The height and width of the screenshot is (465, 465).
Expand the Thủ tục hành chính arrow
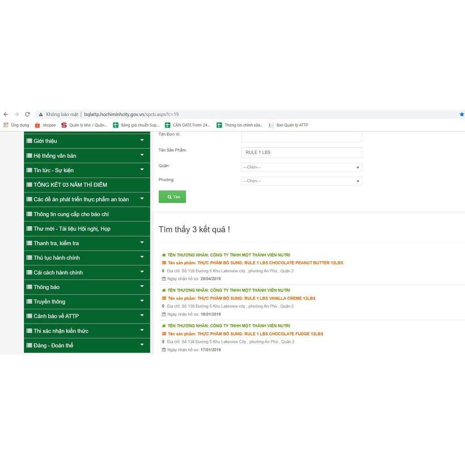tap(142, 257)
